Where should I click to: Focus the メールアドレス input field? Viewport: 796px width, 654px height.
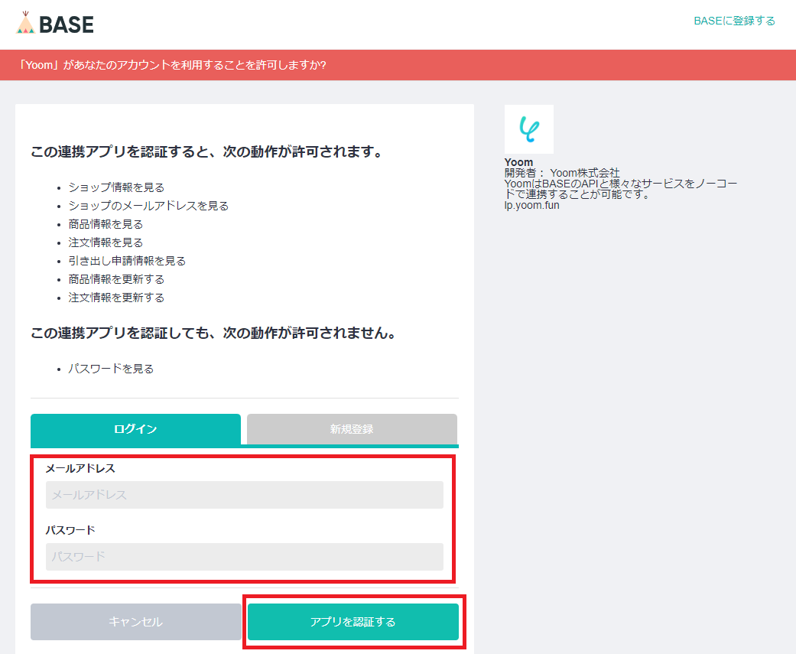244,495
